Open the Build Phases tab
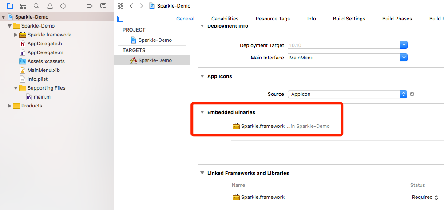The height and width of the screenshot is (210, 444). tap(397, 19)
